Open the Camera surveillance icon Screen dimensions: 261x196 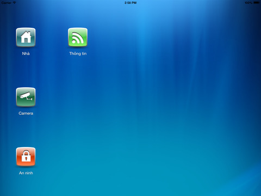(x=26, y=97)
